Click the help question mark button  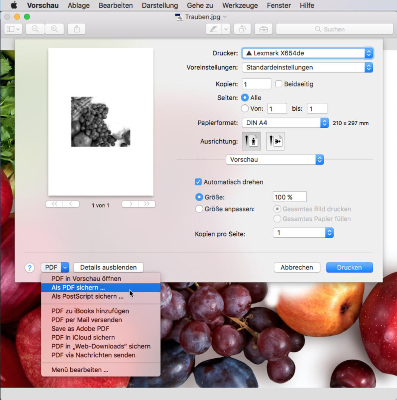(30, 267)
